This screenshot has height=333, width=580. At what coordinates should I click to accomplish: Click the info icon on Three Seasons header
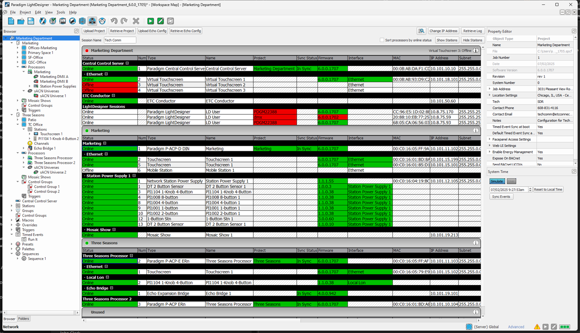[476, 243]
